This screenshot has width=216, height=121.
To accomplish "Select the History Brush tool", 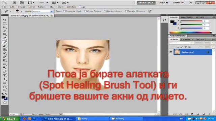I will pos(4,53).
